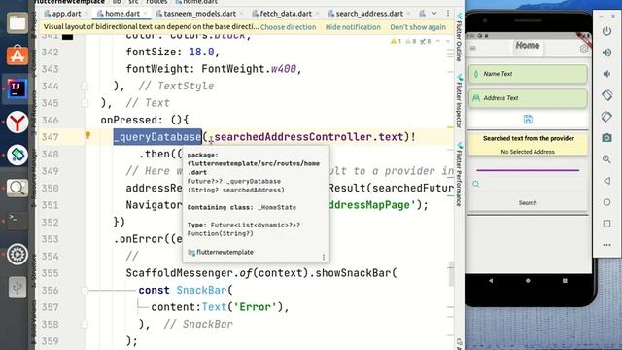Close the home.dart tab
Viewport: 622px width, 350px height.
pos(146,14)
